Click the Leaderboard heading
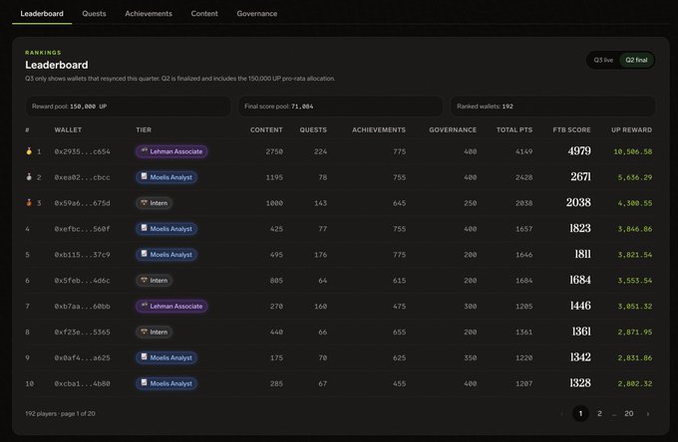Viewport: 678px width, 442px height. pyautogui.click(x=57, y=65)
